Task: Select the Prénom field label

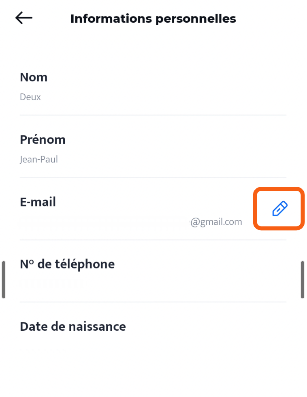Action: 43,139
